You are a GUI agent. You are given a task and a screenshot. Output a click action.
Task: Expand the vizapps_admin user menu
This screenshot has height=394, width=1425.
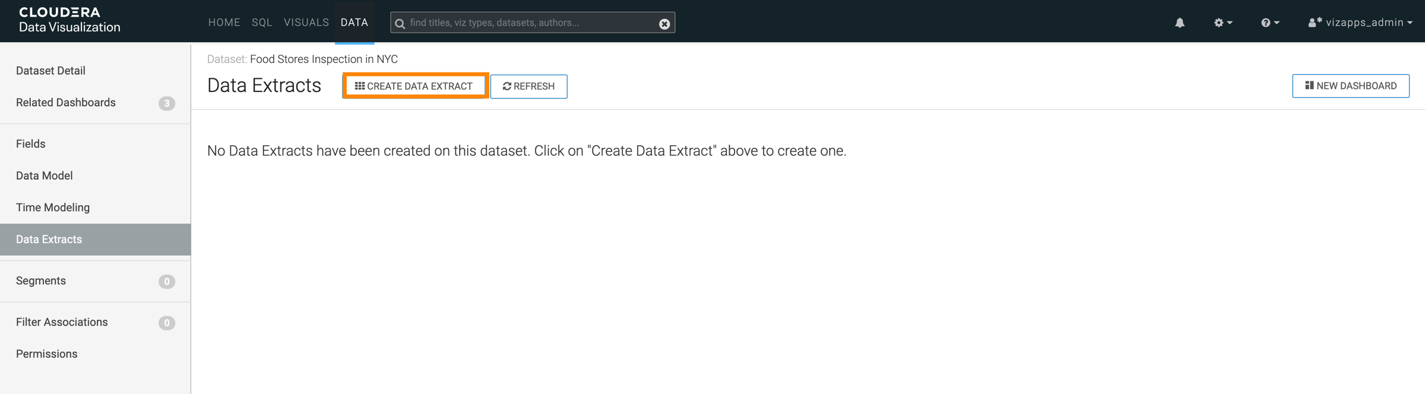point(1360,23)
